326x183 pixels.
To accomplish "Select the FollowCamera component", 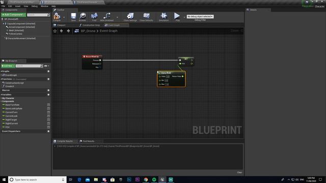I will (15, 34).
